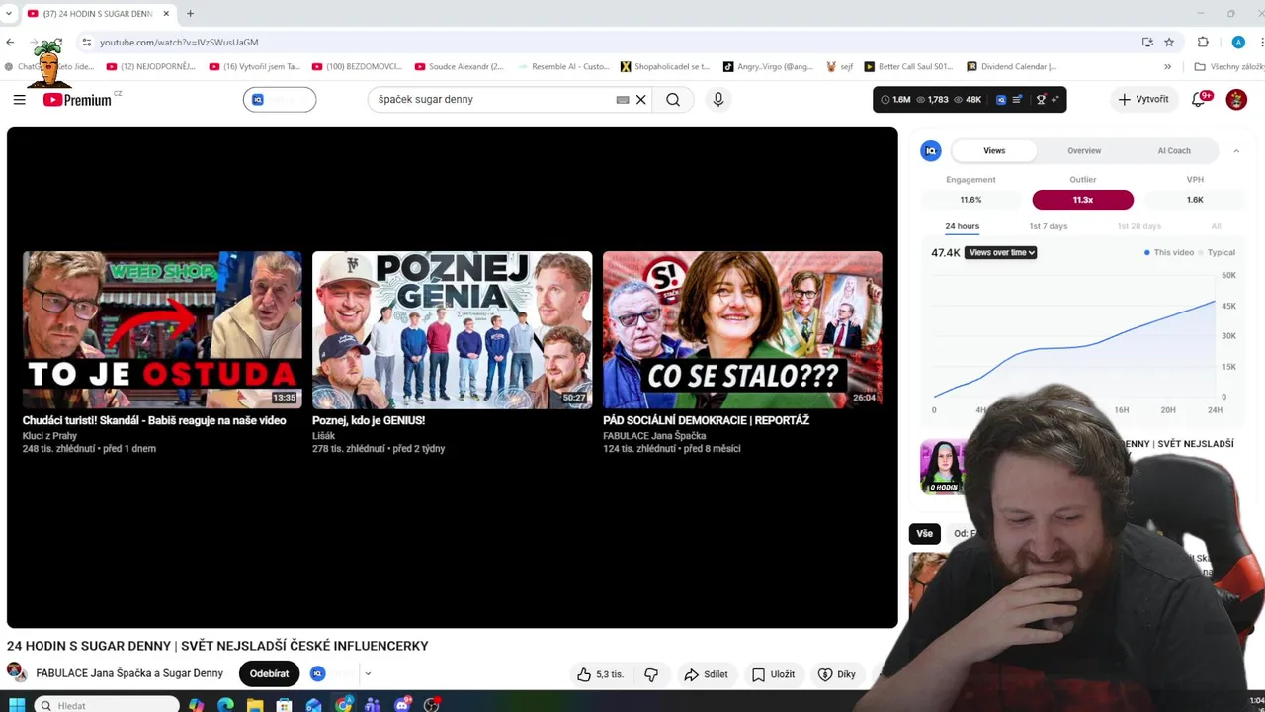1265x712 pixels.
Task: Click the Hledat taskbar search box
Action: click(x=107, y=705)
